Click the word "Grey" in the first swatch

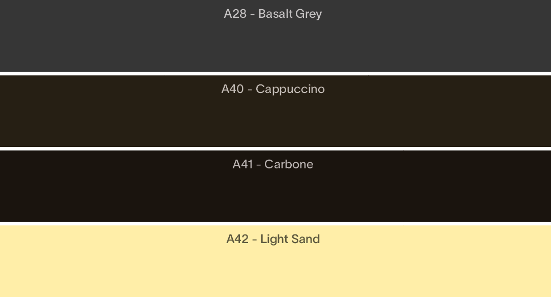[x=309, y=14]
